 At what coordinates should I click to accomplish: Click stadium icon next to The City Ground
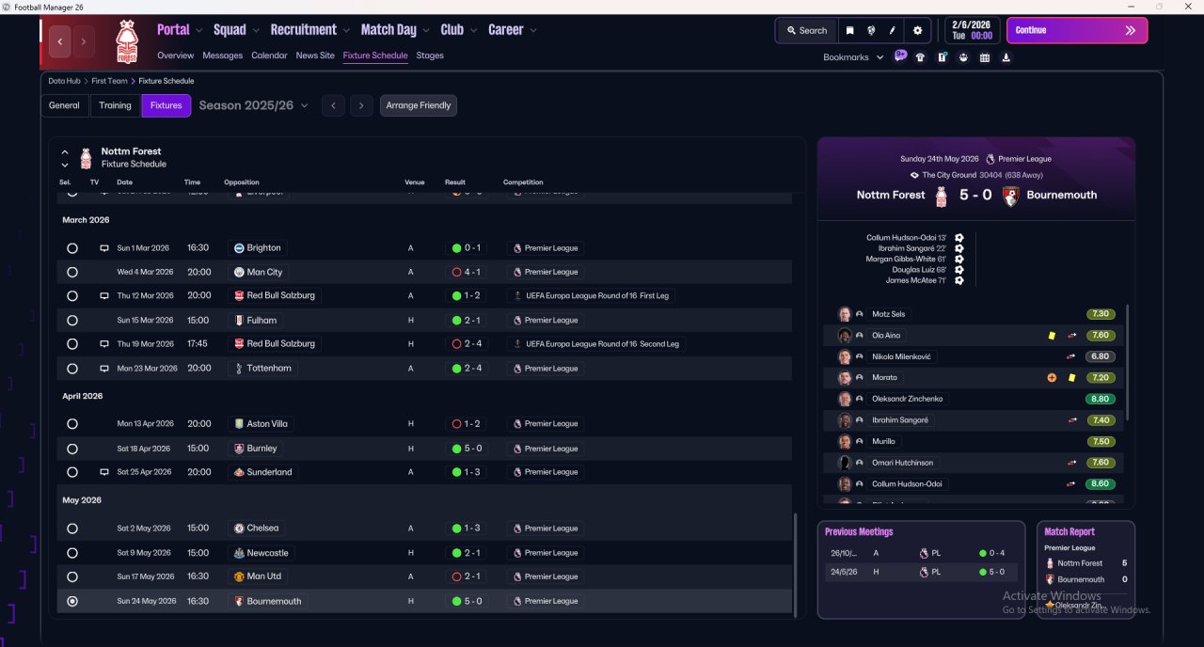coord(914,175)
